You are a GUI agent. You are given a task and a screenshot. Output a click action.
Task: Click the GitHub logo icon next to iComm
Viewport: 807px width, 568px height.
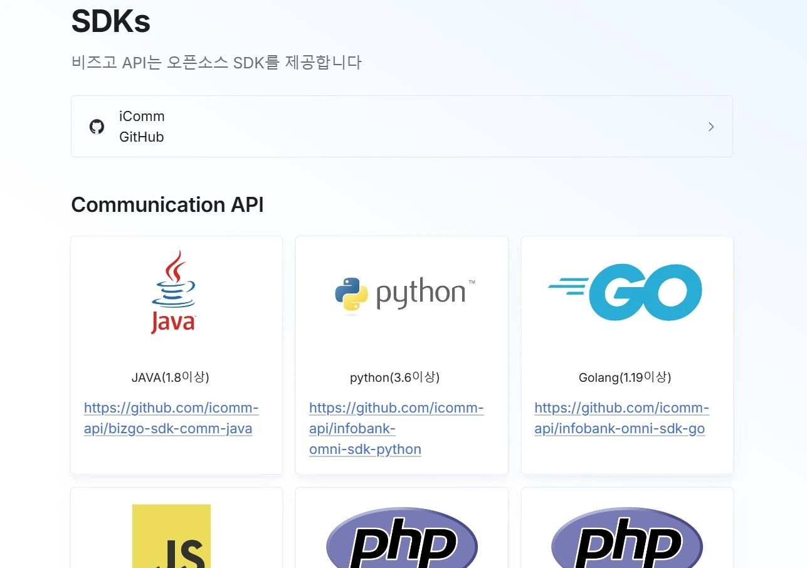(96, 126)
